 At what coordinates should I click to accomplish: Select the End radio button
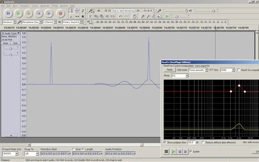click(73, 149)
